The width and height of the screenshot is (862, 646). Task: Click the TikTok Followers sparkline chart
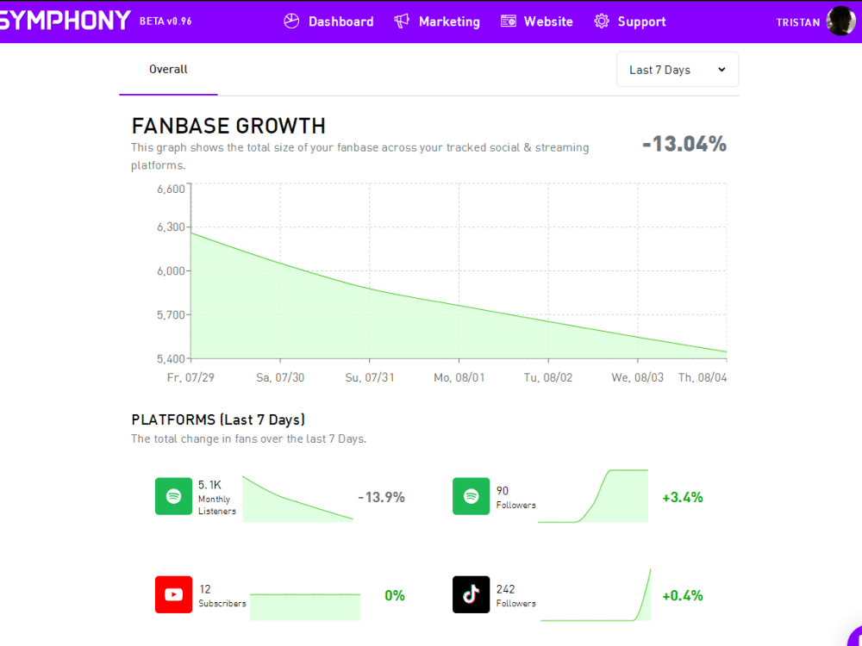[x=596, y=595]
